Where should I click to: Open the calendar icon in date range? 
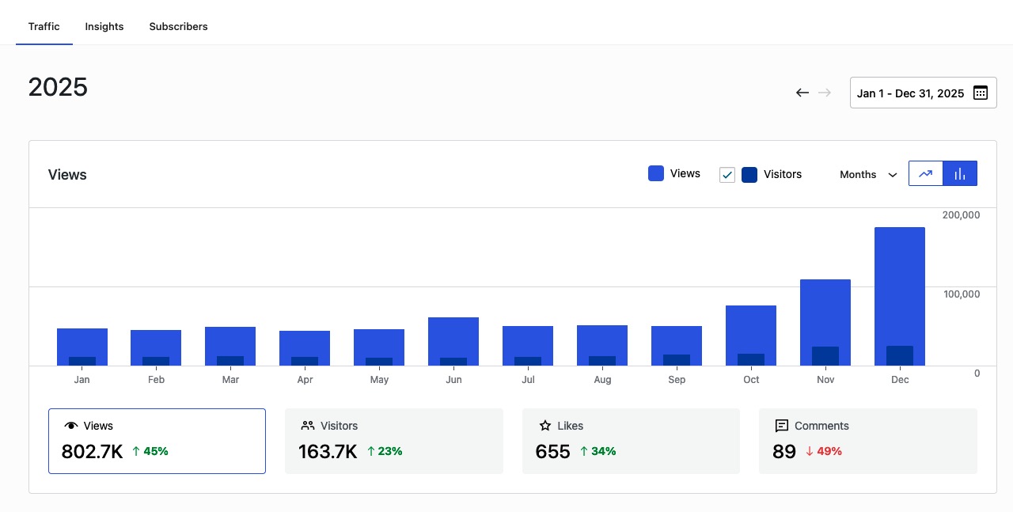coord(980,93)
